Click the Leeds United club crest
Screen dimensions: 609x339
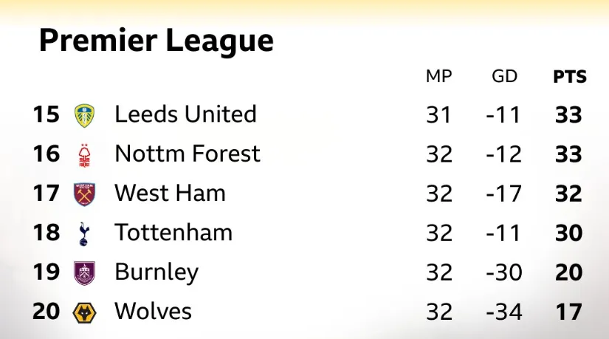[x=85, y=115]
